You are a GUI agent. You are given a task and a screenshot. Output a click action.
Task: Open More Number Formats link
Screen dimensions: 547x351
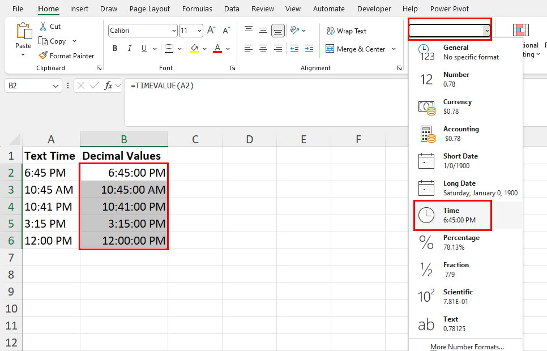tap(467, 347)
